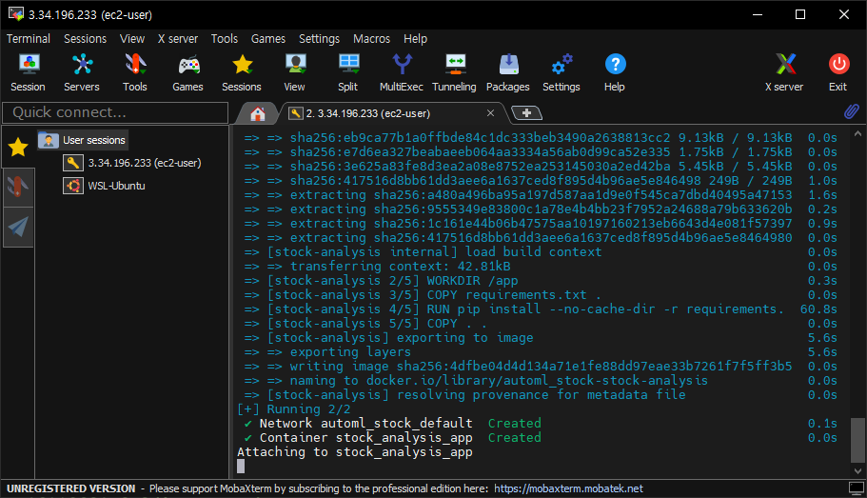
Task: Select the yellow star Sessions sidebar tab
Action: click(x=18, y=148)
